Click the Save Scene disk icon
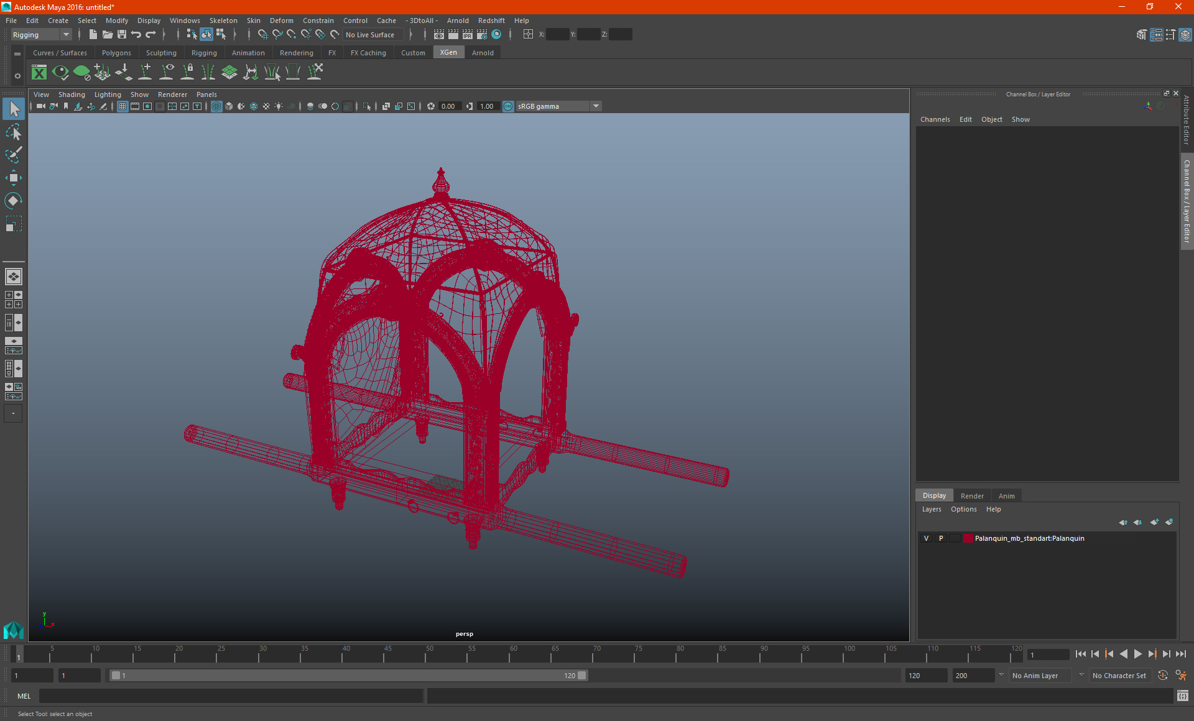 [122, 35]
